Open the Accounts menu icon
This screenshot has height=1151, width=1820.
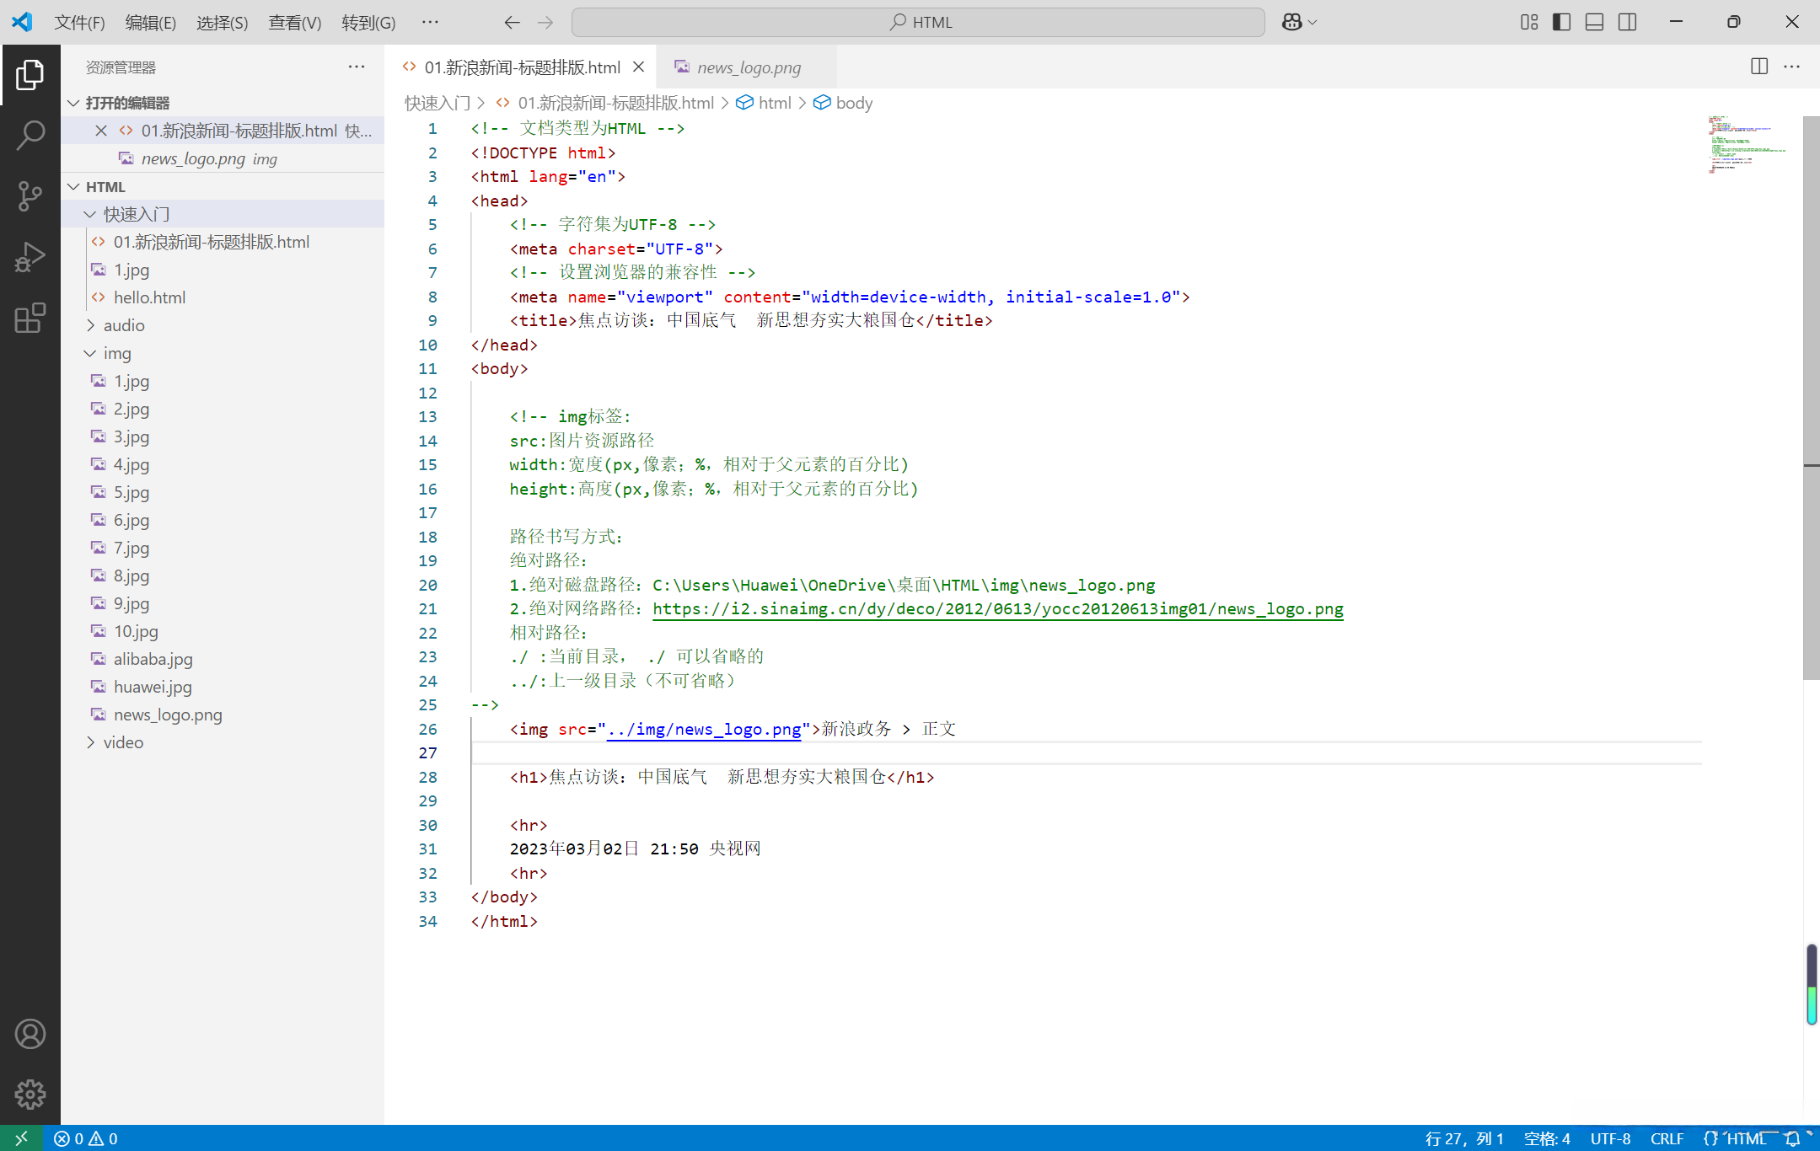pos(30,1034)
